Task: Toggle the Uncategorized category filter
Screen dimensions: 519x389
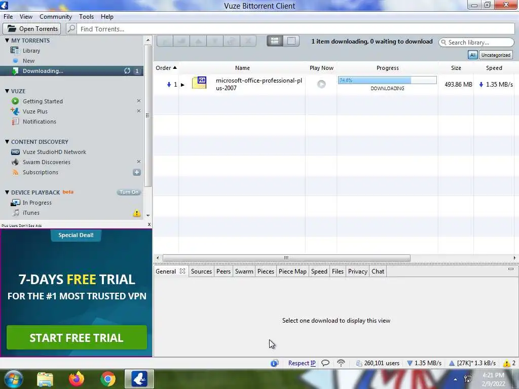Action: 496,55
